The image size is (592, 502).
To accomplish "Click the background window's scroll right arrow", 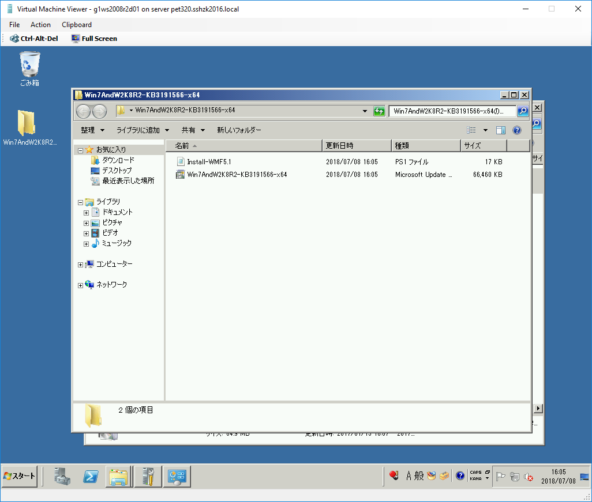I will [x=538, y=409].
